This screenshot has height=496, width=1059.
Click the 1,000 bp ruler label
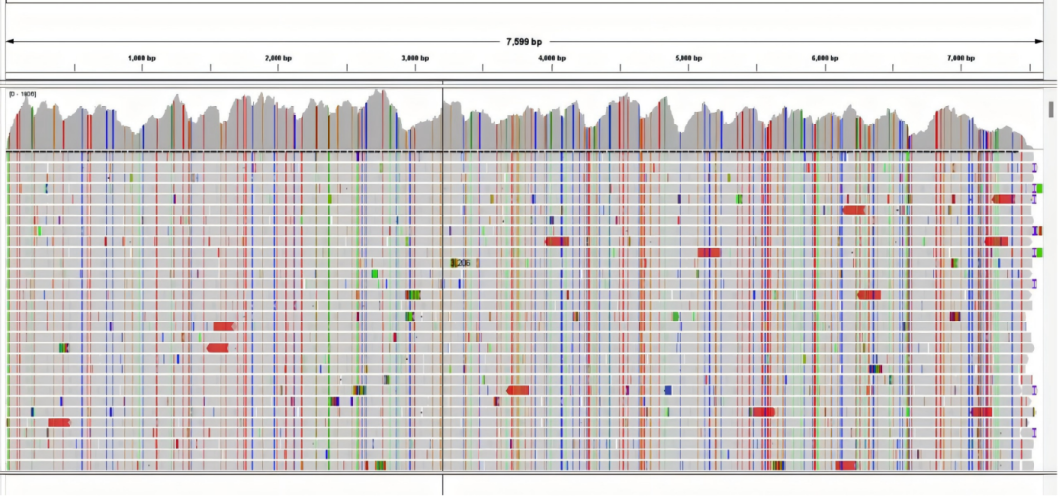coord(142,58)
